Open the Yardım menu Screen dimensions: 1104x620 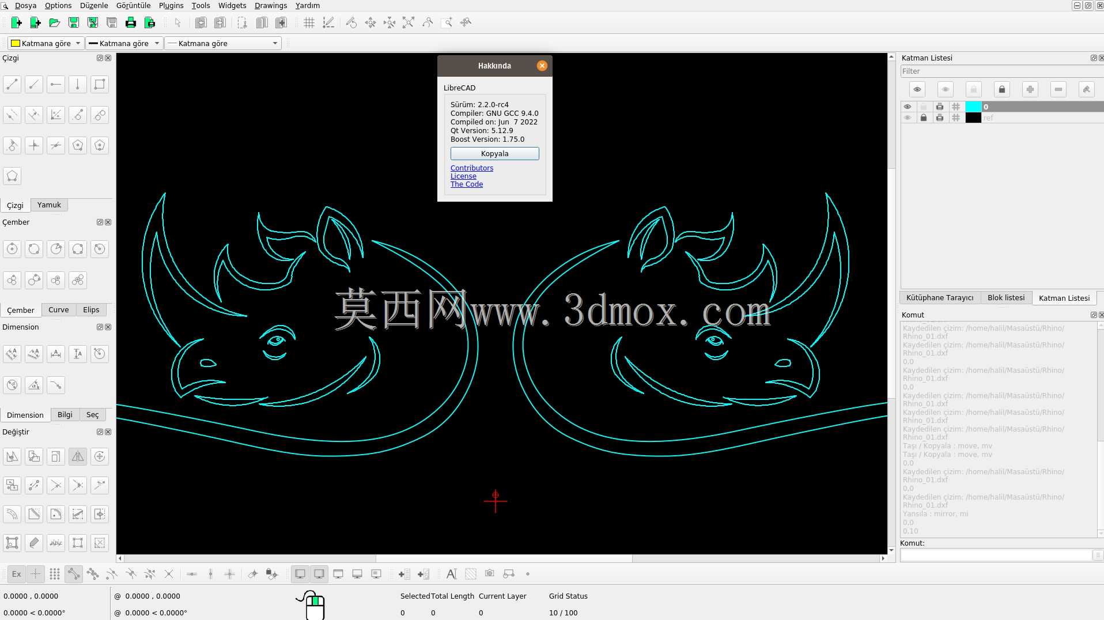[x=308, y=5]
